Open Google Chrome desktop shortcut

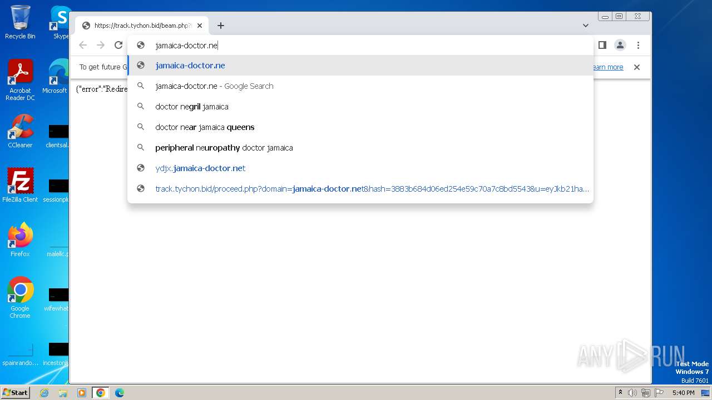point(20,298)
